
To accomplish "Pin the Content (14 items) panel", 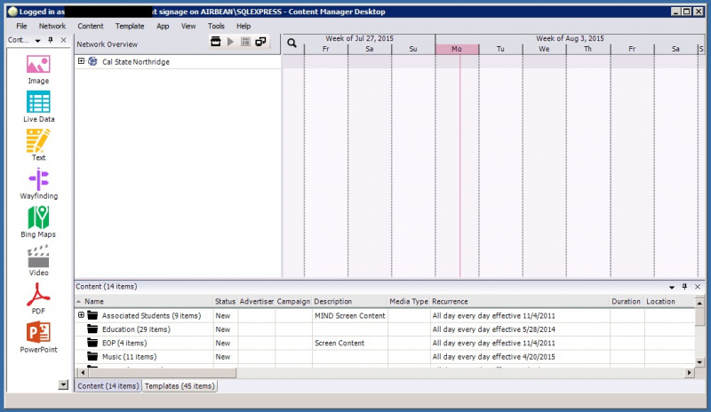I will tap(684, 287).
